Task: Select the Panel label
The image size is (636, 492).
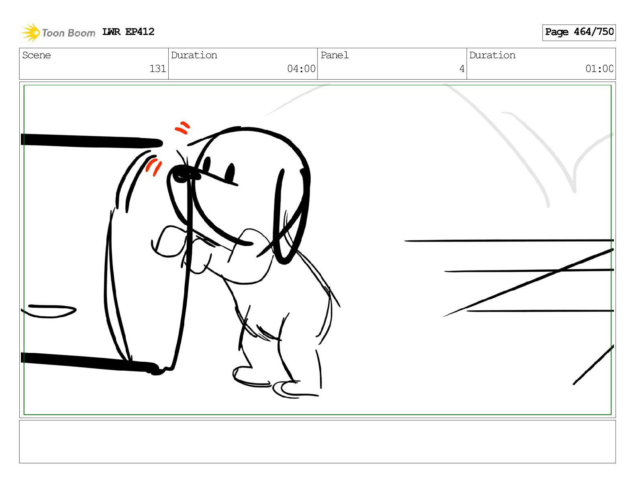Action: coord(334,55)
